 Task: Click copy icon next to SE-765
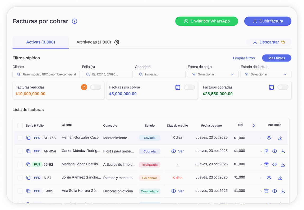click(x=28, y=138)
